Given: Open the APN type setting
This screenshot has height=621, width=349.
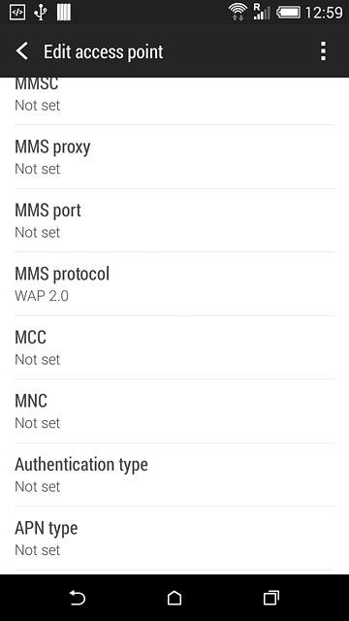Looking at the screenshot, I should click(174, 539).
